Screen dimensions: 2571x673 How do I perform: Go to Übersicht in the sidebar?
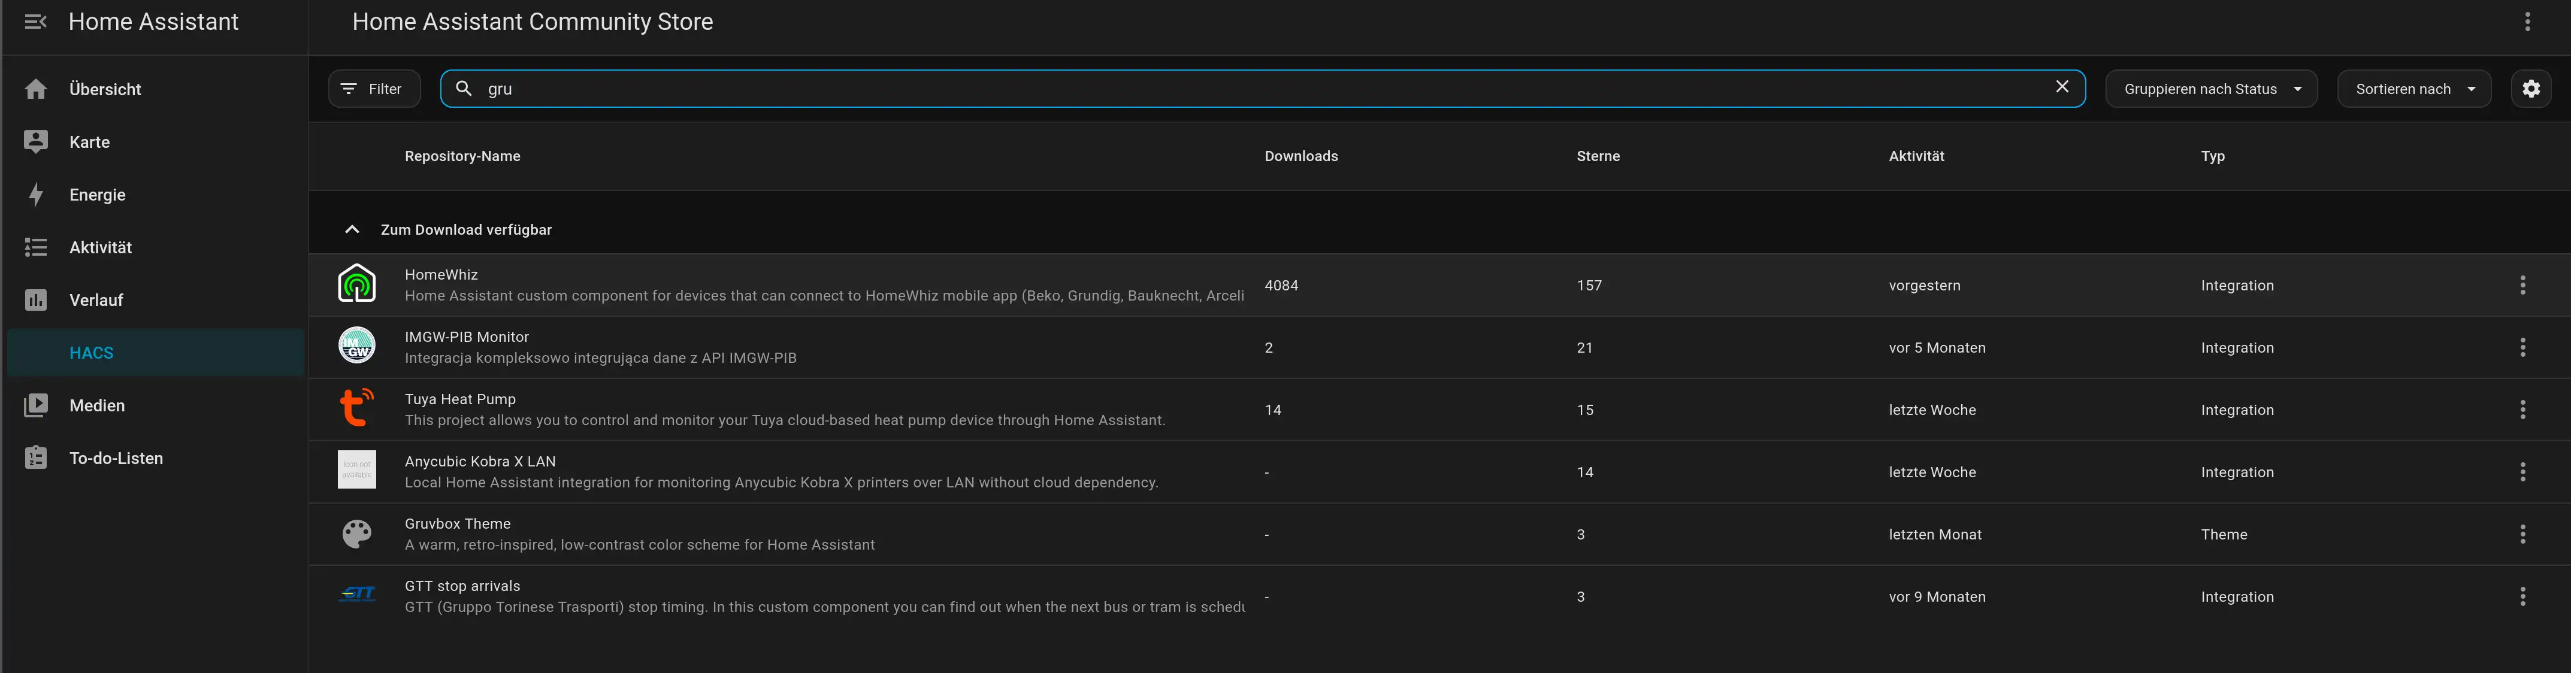(x=155, y=89)
